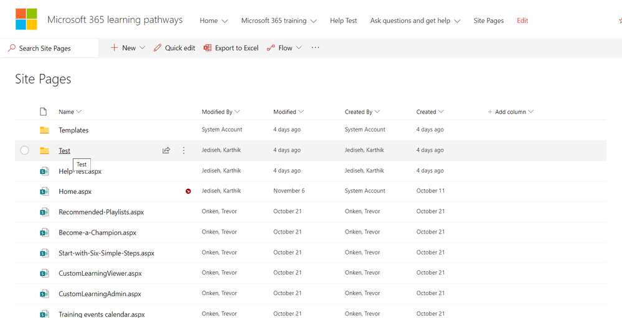622x318 pixels.
Task: Open the Created column dropdown
Action: pyautogui.click(x=441, y=112)
